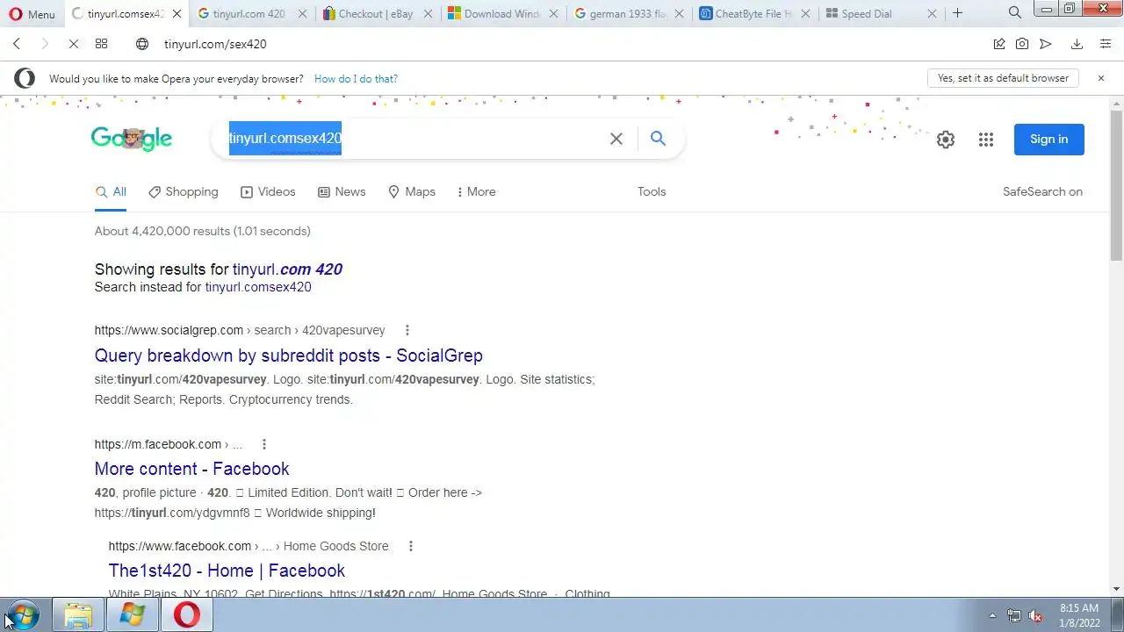Screen dimensions: 1124x632
Task: Click the globe site info icon
Action: point(142,44)
